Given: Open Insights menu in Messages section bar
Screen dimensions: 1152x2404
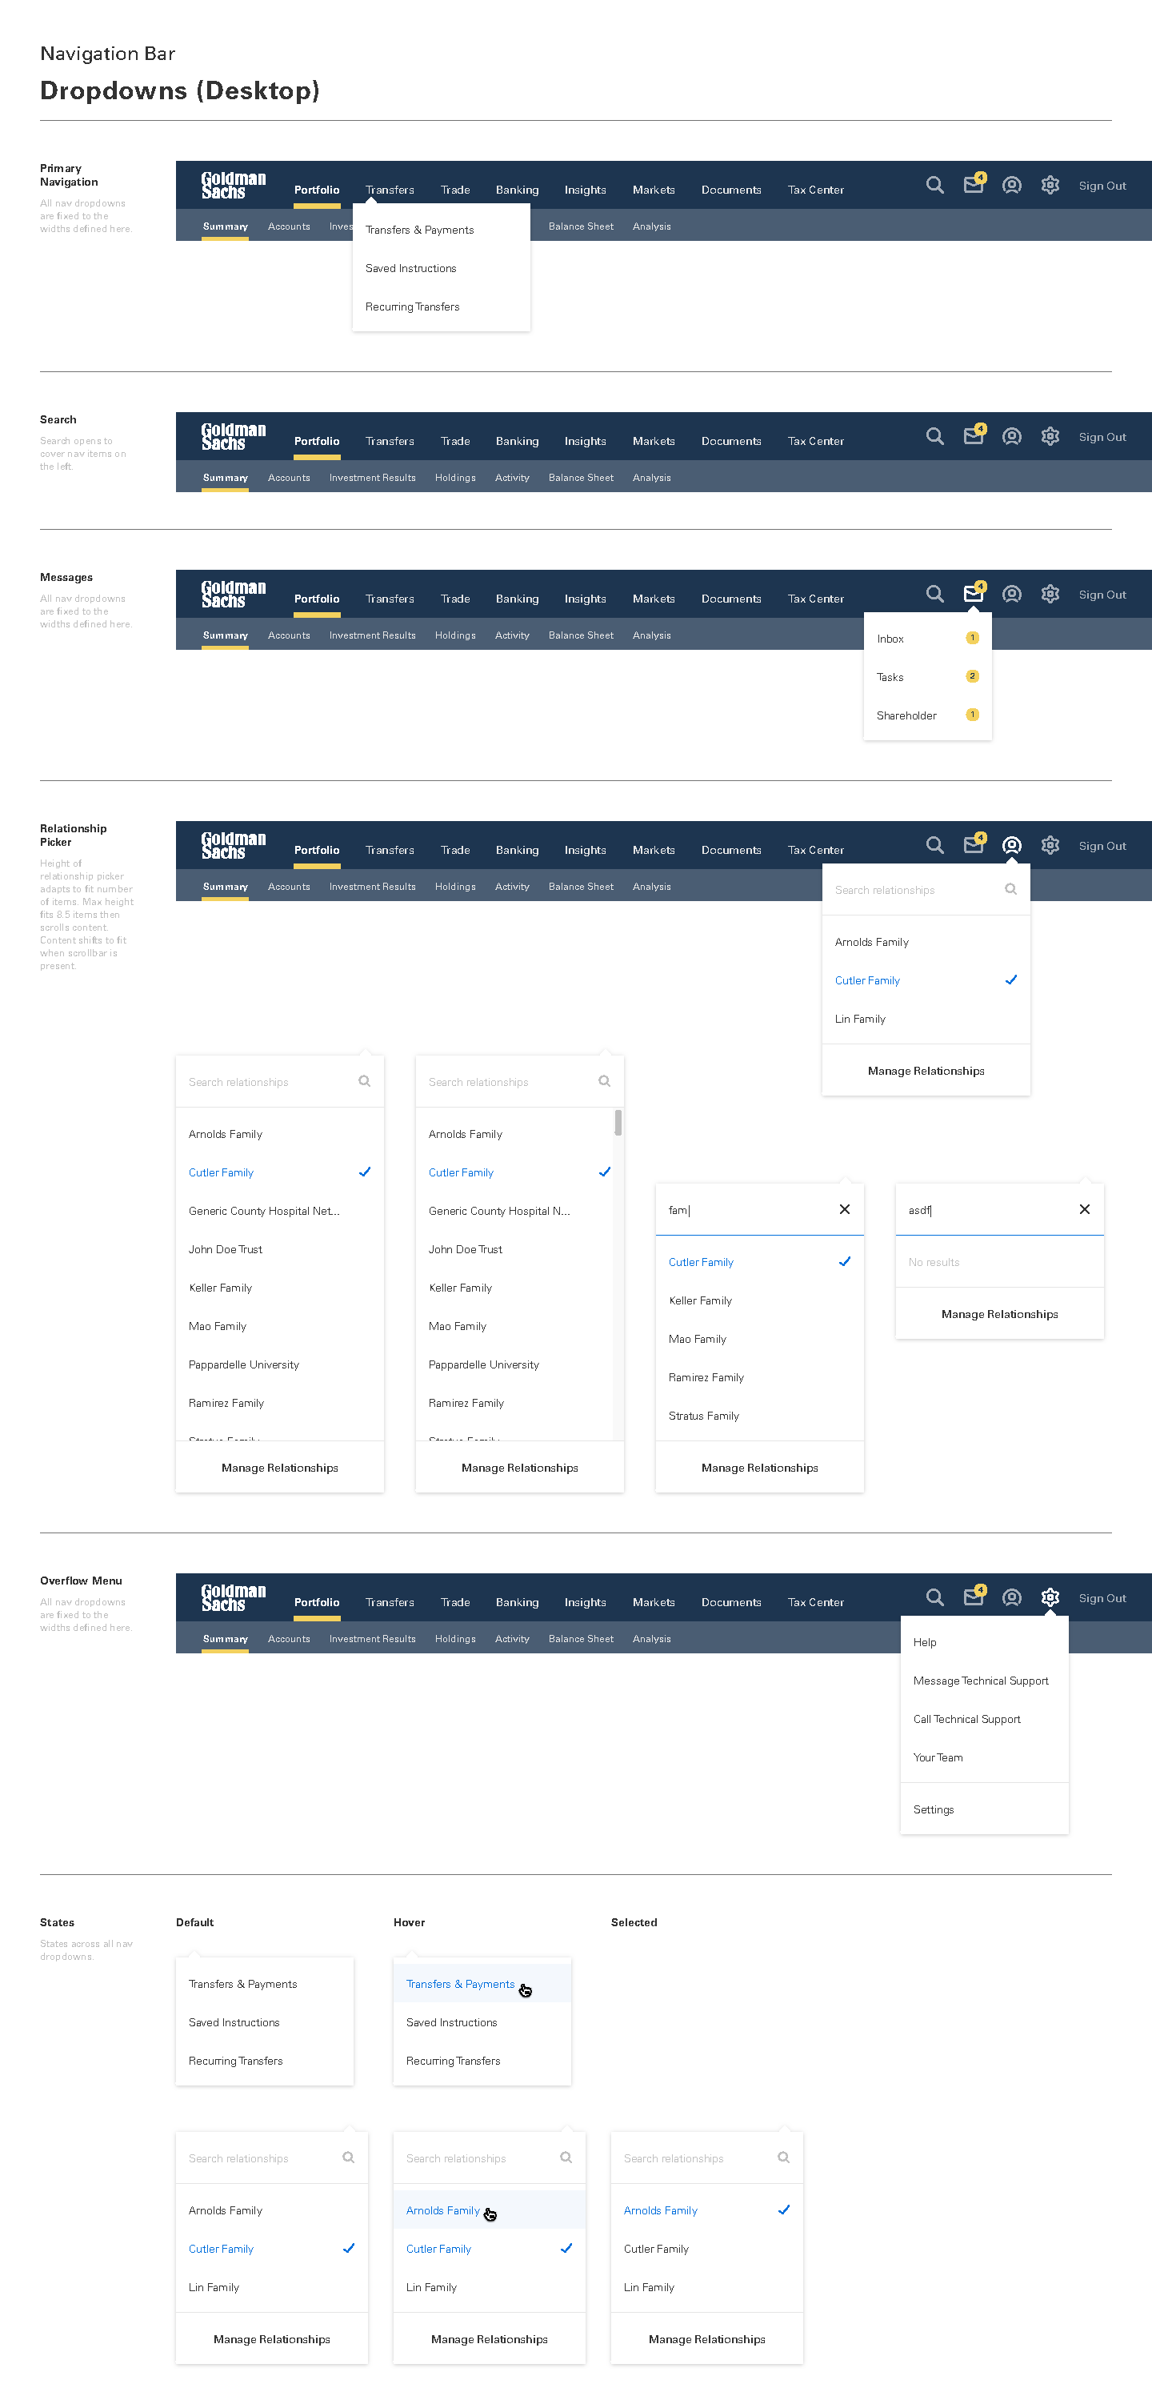Looking at the screenshot, I should pyautogui.click(x=585, y=599).
